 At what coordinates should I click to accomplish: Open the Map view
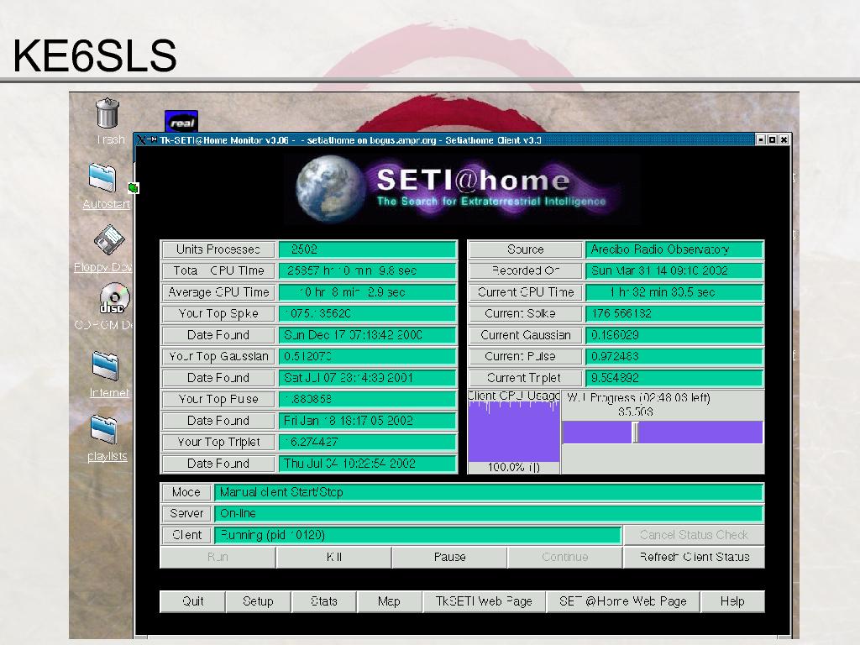tap(389, 601)
